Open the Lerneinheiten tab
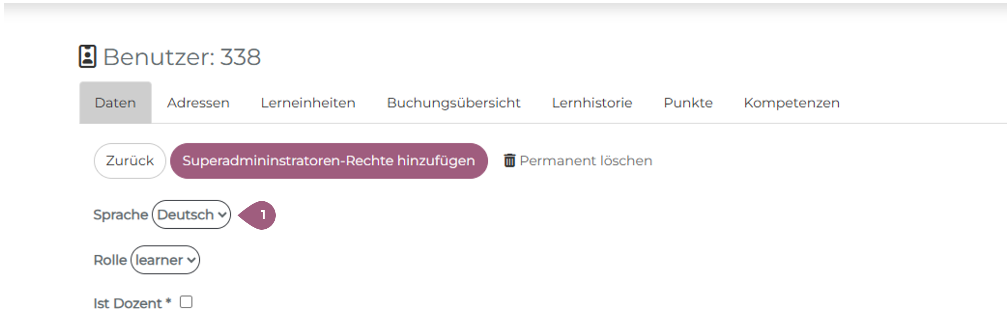The image size is (1007, 323). pos(308,103)
